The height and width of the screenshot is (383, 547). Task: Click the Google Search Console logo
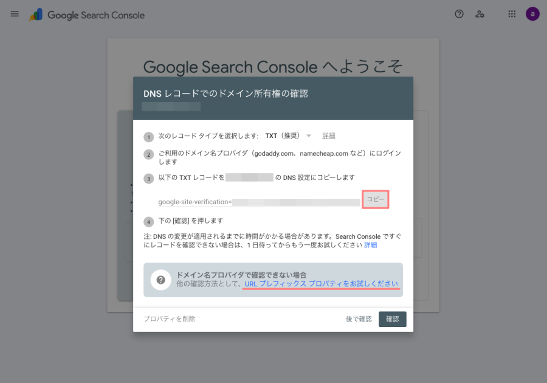tap(86, 15)
